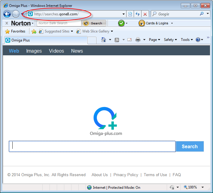The height and width of the screenshot is (193, 213).
Task: Open a new blank tab
Action: point(92,40)
